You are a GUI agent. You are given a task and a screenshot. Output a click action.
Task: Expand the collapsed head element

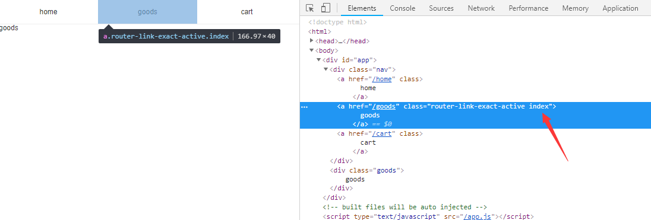[312, 40]
